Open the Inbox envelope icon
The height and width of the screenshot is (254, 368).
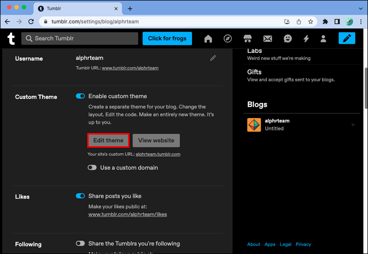click(268, 39)
